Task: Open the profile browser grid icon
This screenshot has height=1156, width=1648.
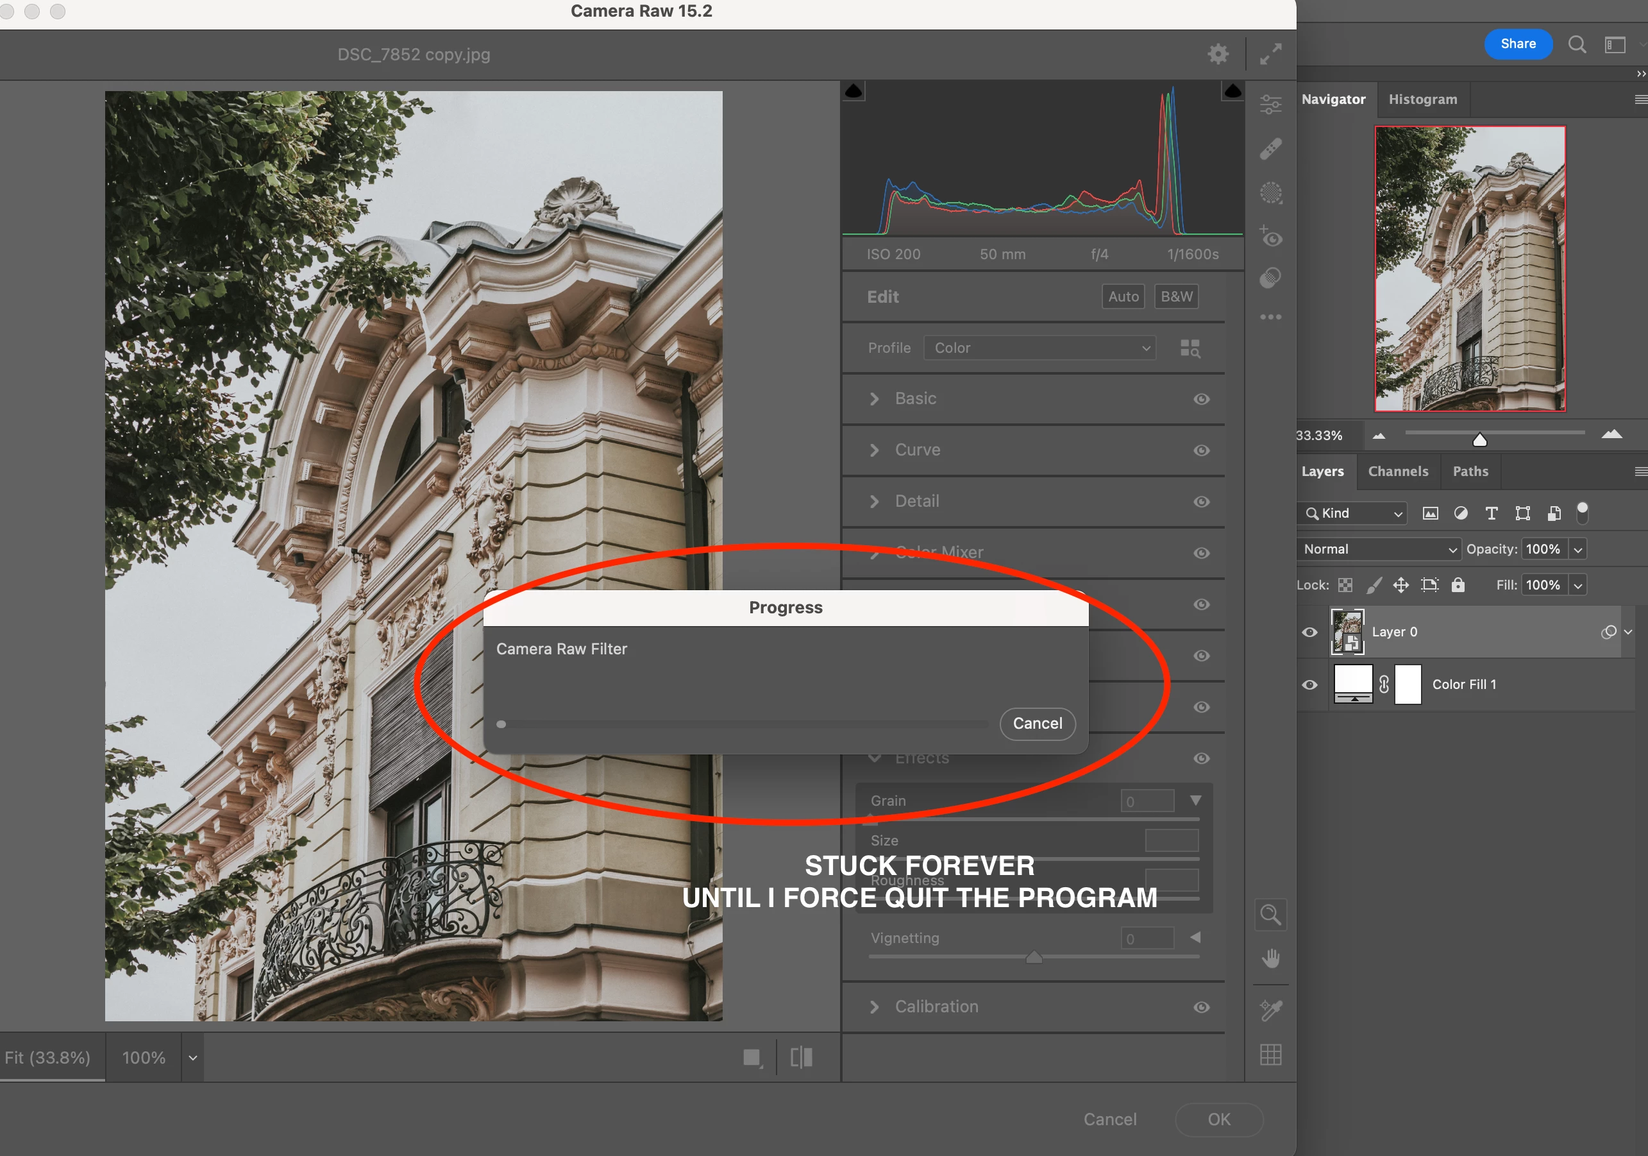Action: 1190,348
